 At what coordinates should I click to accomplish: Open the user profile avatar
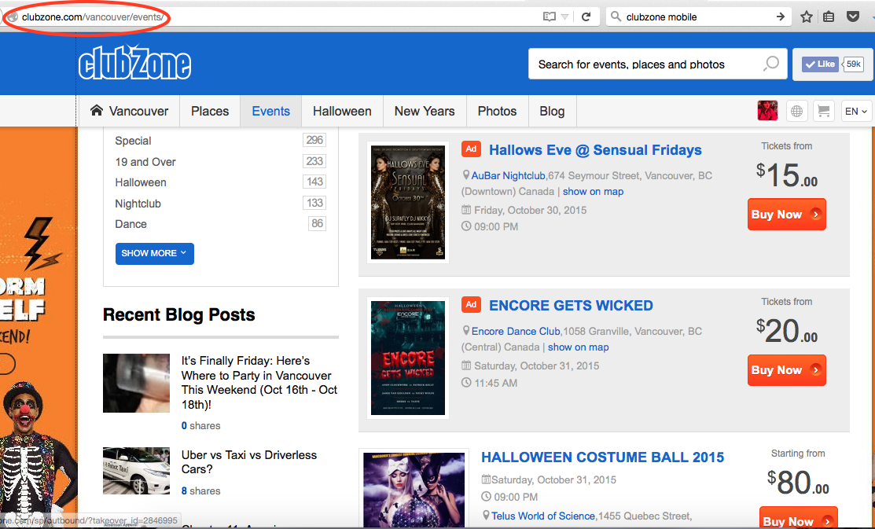coord(767,111)
